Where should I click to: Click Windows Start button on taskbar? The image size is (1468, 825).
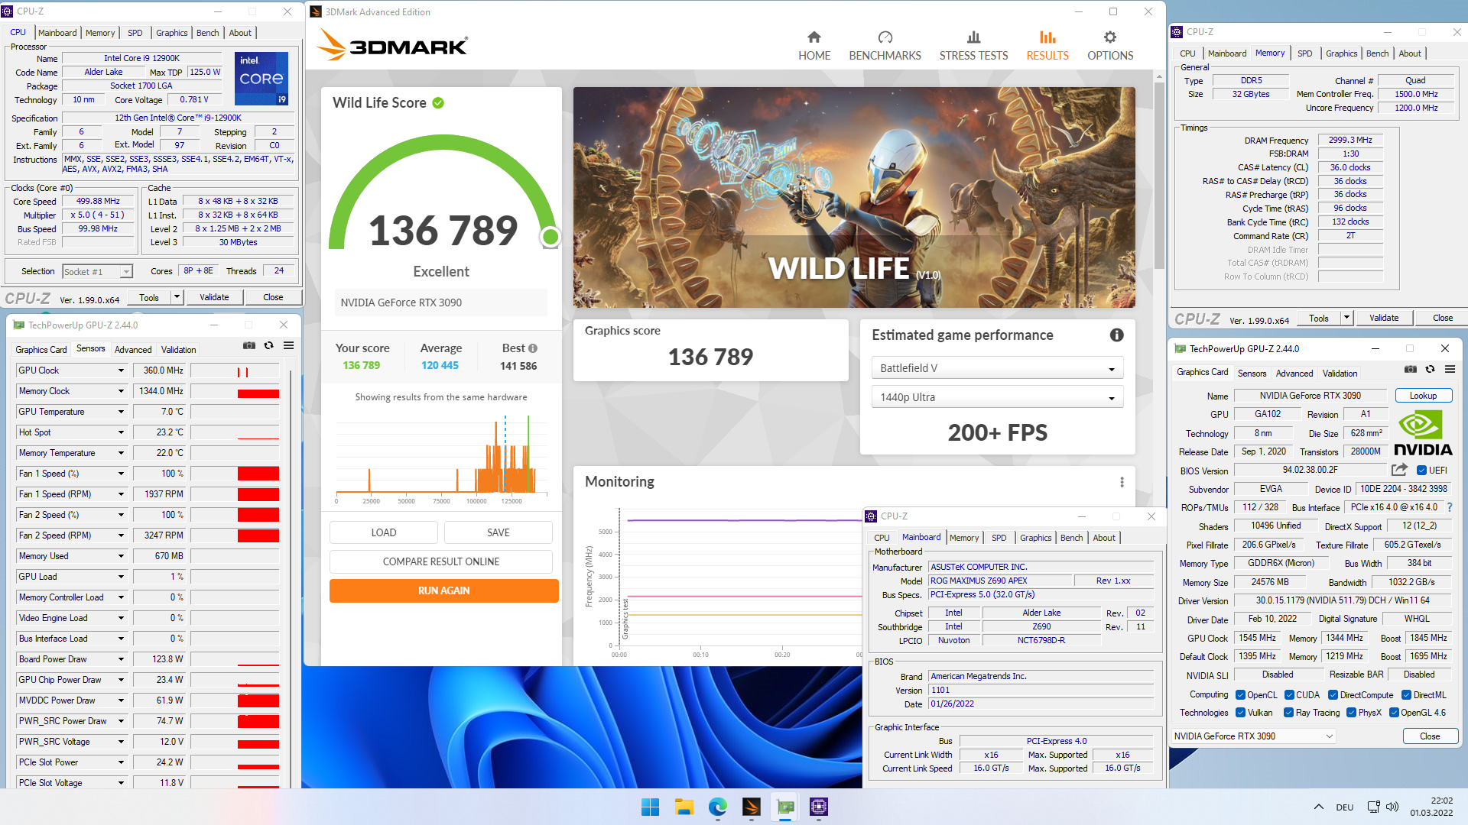[651, 807]
